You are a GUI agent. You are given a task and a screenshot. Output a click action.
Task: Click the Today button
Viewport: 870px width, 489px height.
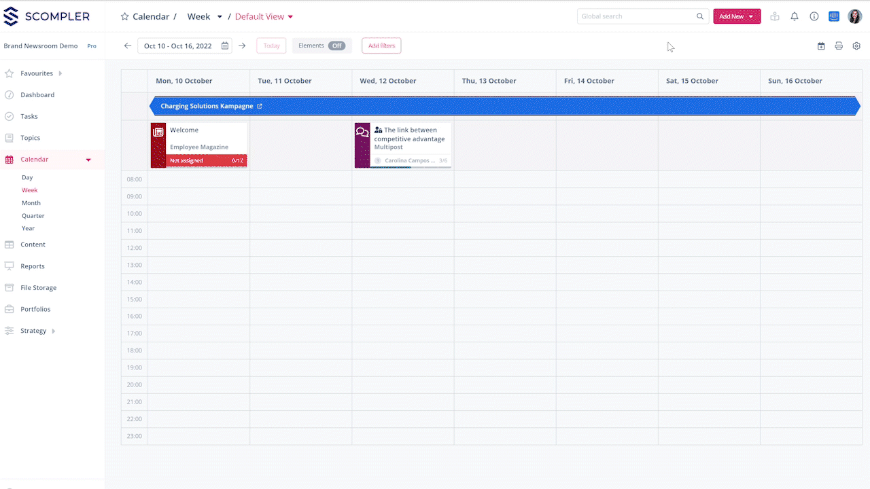(271, 46)
